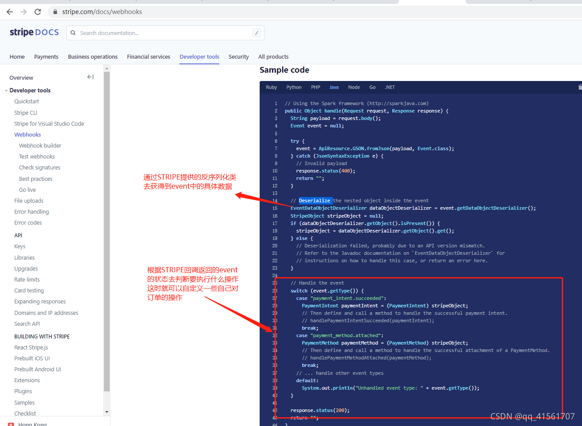The width and height of the screenshot is (582, 426).
Task: Open the Stripe CLI sidebar link
Action: [26, 113]
